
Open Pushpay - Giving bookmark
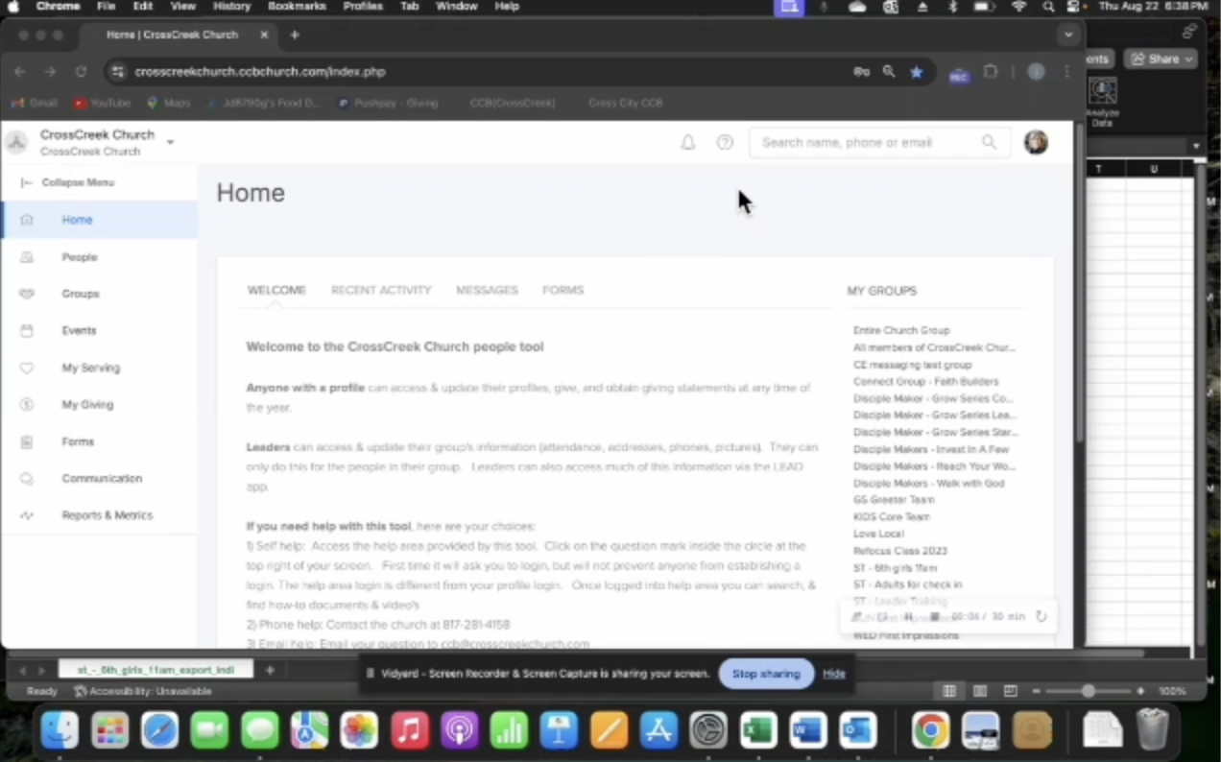click(x=388, y=103)
